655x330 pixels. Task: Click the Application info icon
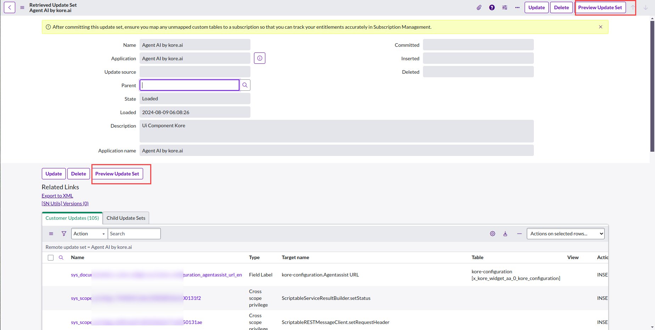(x=260, y=58)
